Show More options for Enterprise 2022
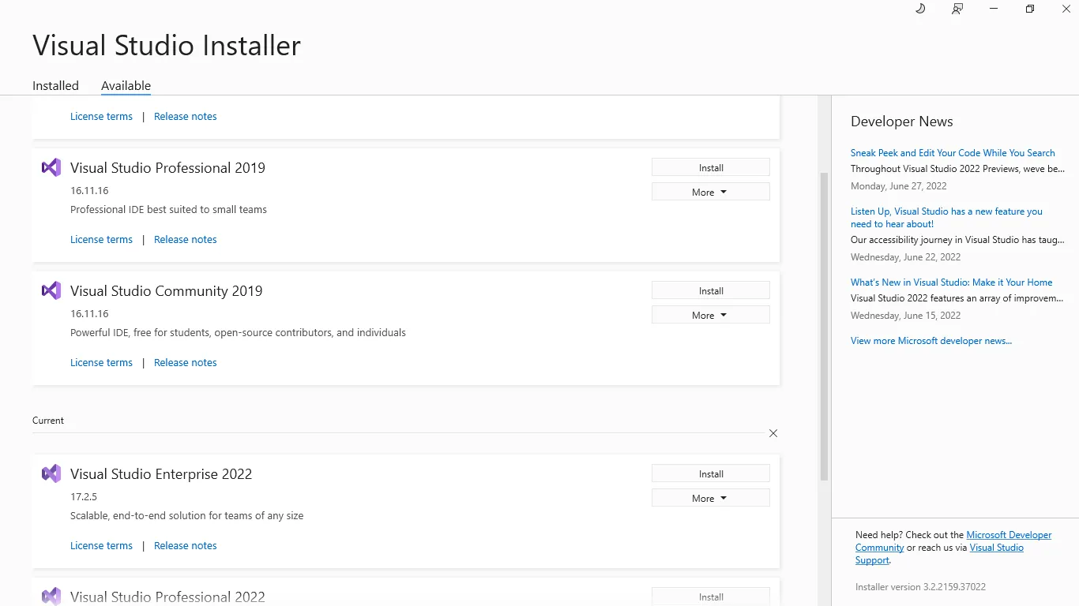 (x=711, y=498)
